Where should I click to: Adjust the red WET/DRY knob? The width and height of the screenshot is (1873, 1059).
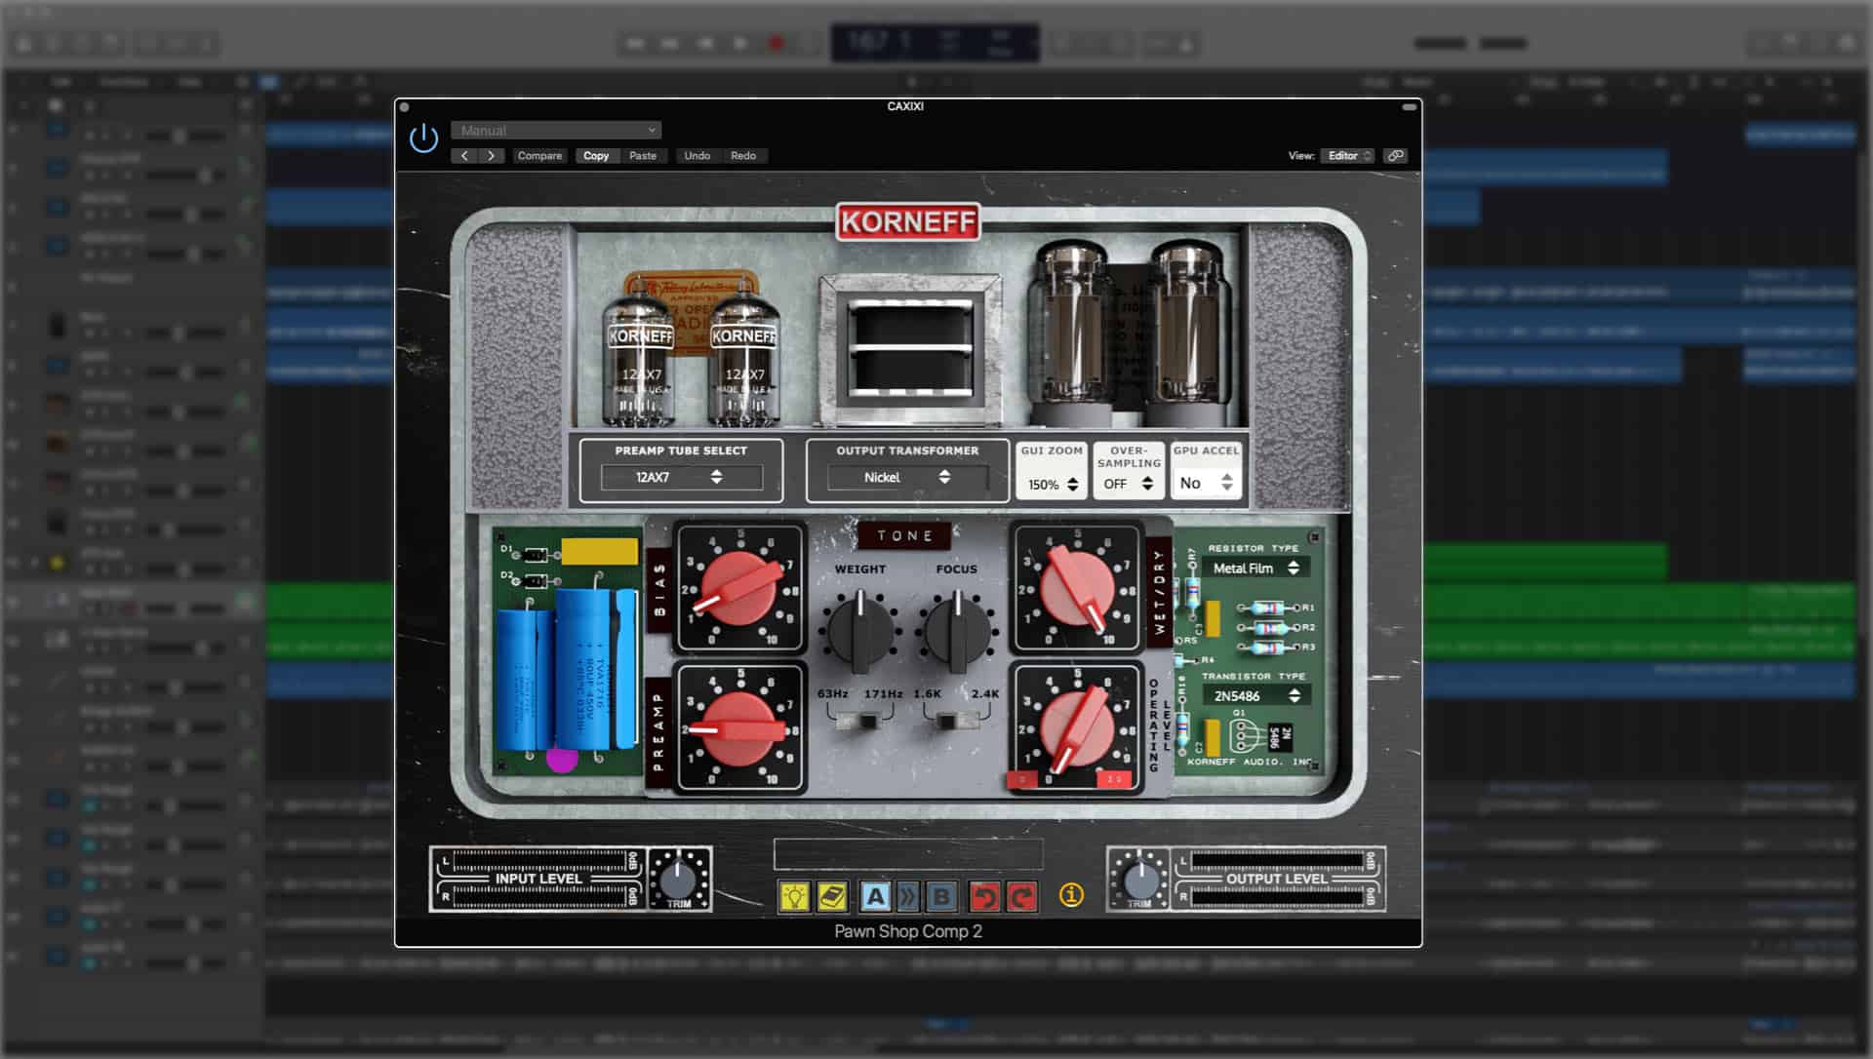pyautogui.click(x=1077, y=588)
